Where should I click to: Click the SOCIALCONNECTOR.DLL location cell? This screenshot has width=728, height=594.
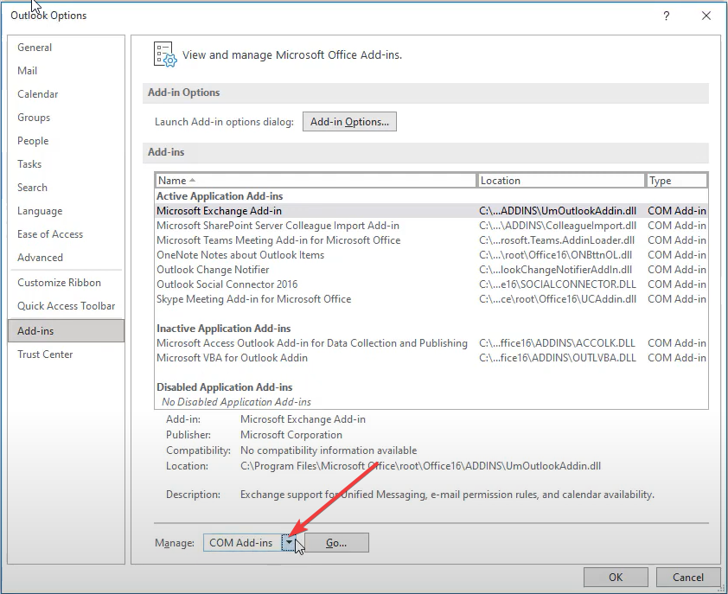[558, 284]
